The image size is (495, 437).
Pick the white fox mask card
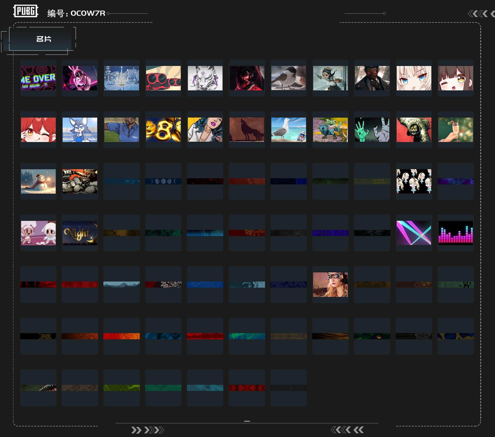coord(205,78)
